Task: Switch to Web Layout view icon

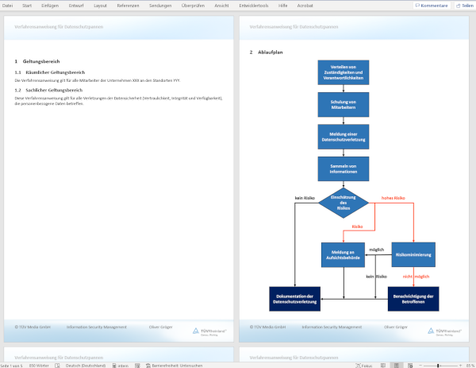Action: pyautogui.click(x=409, y=365)
